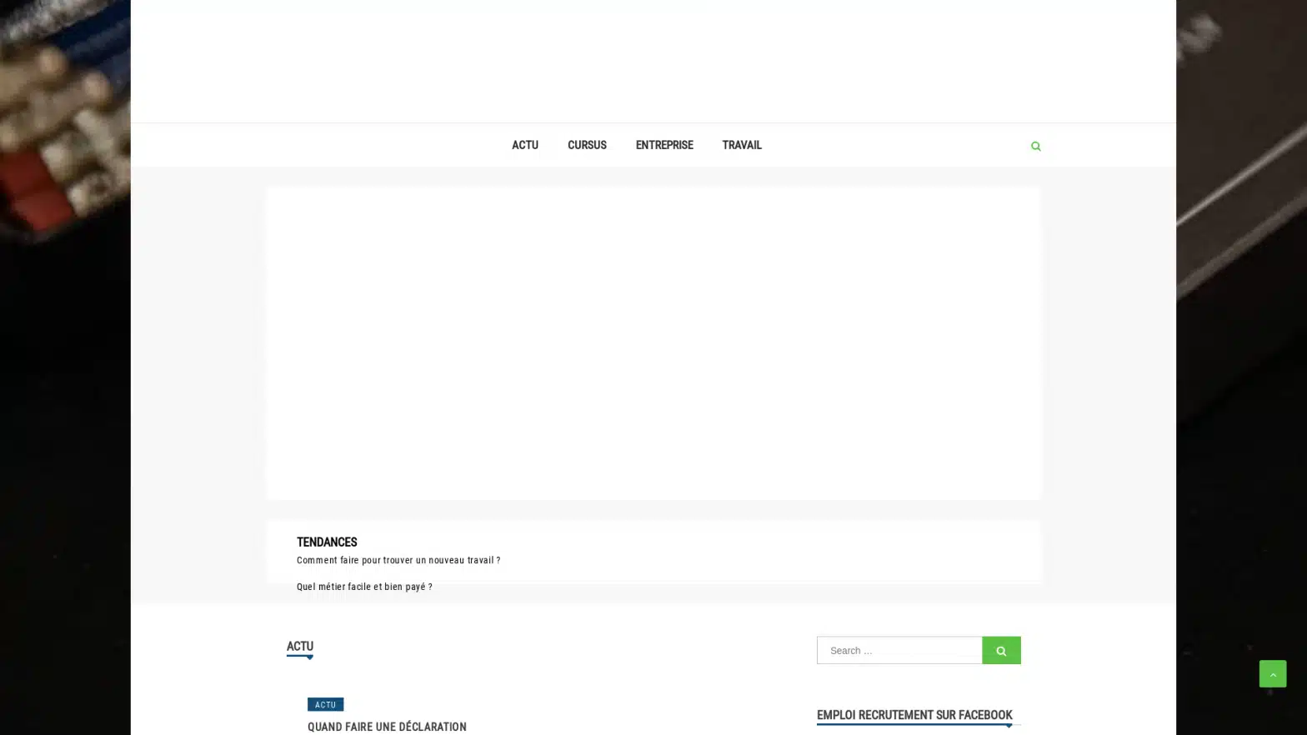The image size is (1307, 735).
Task: Click the ACTU section heading above articles
Action: pyautogui.click(x=299, y=646)
